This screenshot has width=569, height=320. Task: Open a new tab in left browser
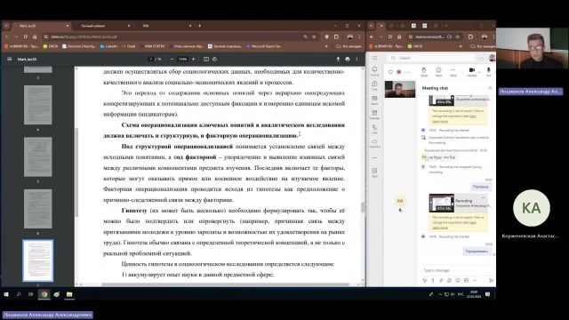pyautogui.click(x=199, y=26)
